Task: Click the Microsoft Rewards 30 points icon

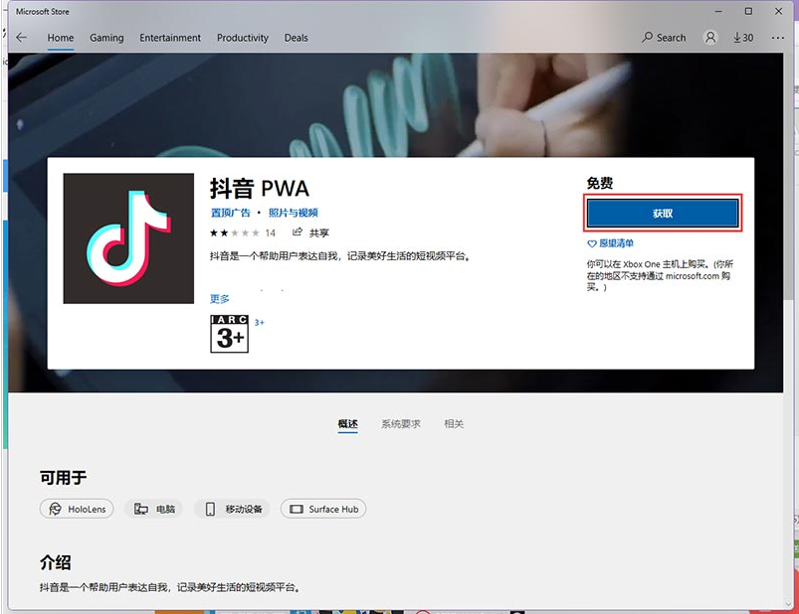Action: click(741, 37)
